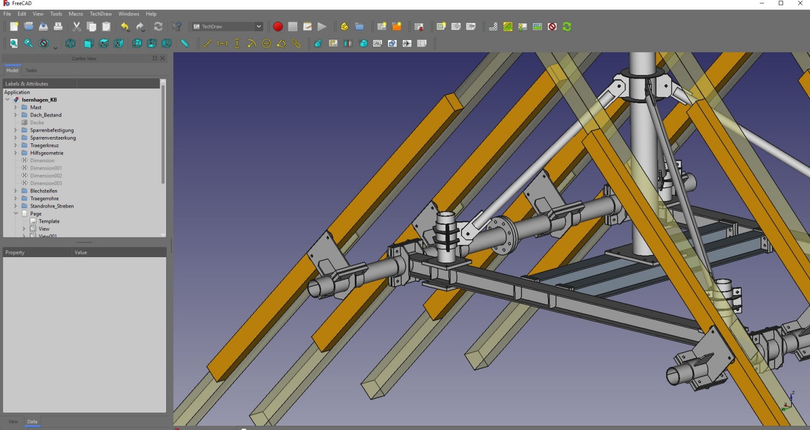Select the Template item under Page
810x430 pixels.
click(x=49, y=221)
